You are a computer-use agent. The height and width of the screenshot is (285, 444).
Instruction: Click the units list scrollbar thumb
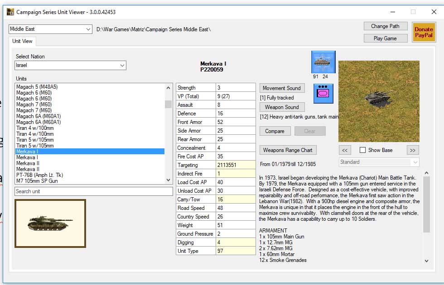point(168,104)
